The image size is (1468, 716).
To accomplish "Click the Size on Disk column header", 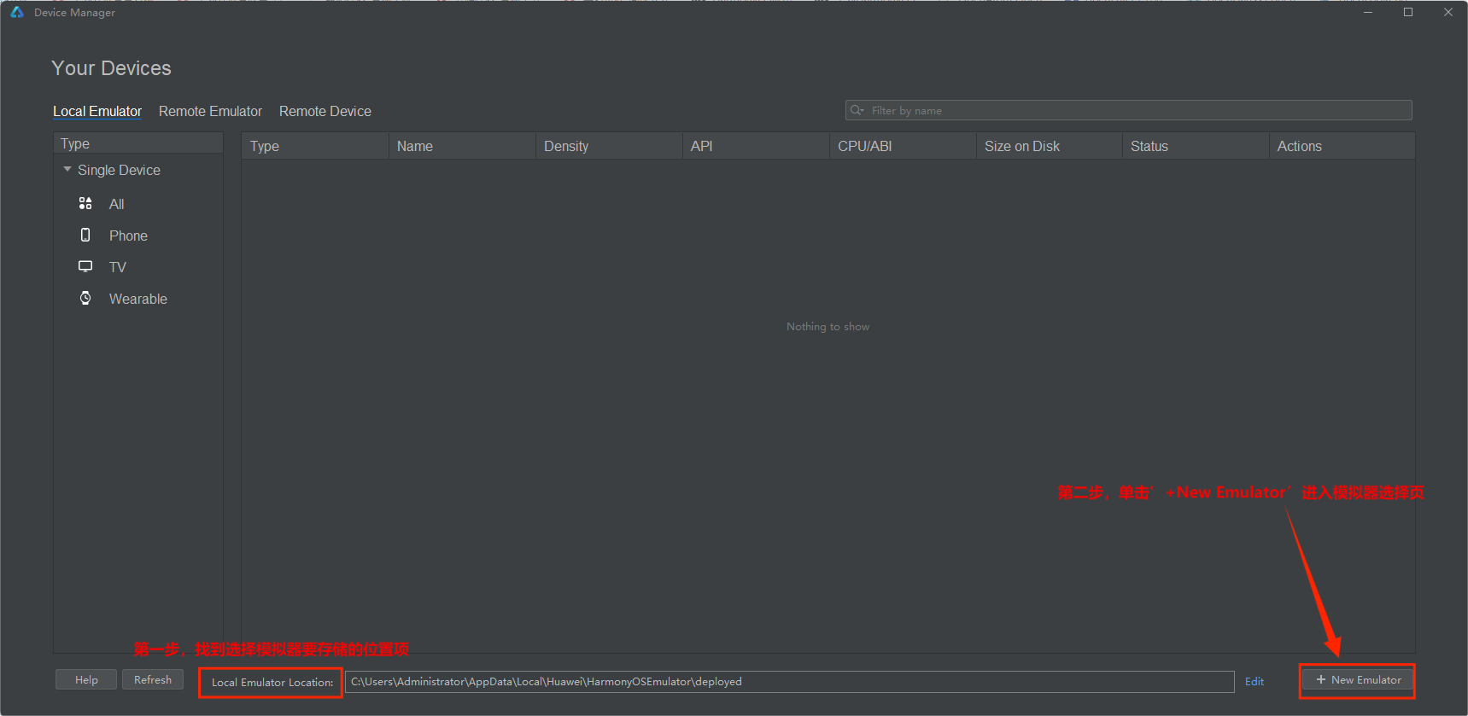I will pos(1021,146).
